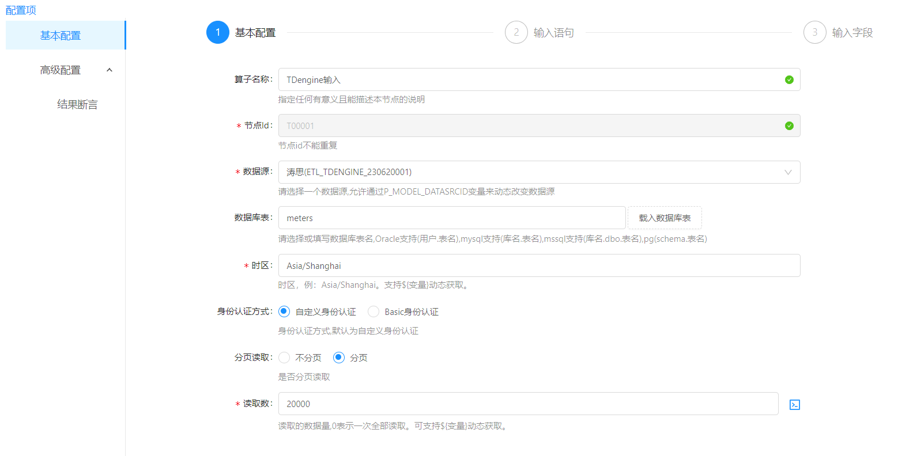Screen dimensions: 898x456
Task: Click 配置项 header link
Action: point(21,10)
